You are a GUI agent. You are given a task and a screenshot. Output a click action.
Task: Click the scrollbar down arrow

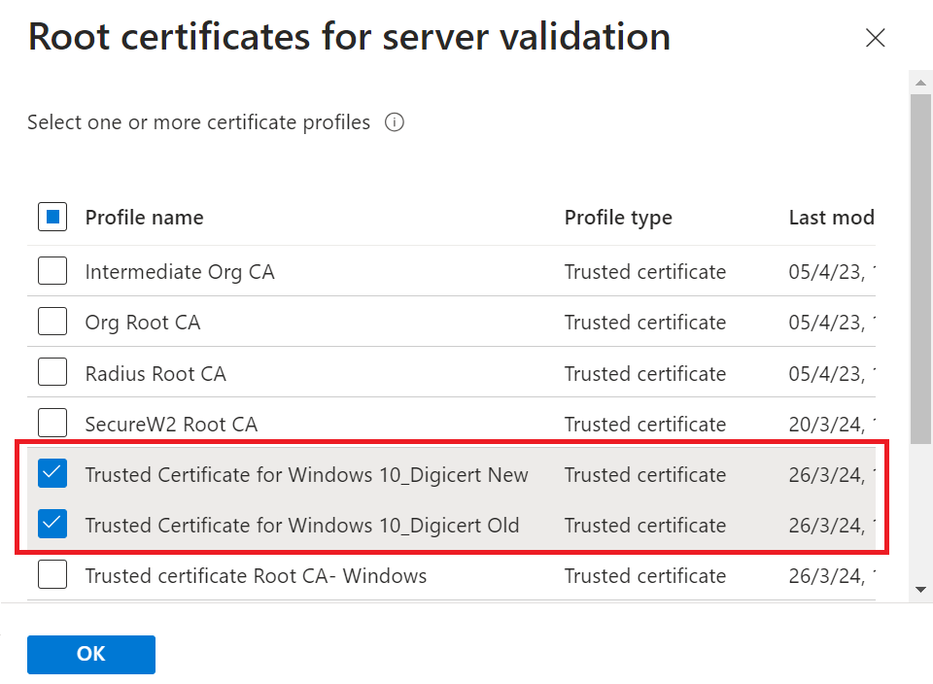pos(920,590)
